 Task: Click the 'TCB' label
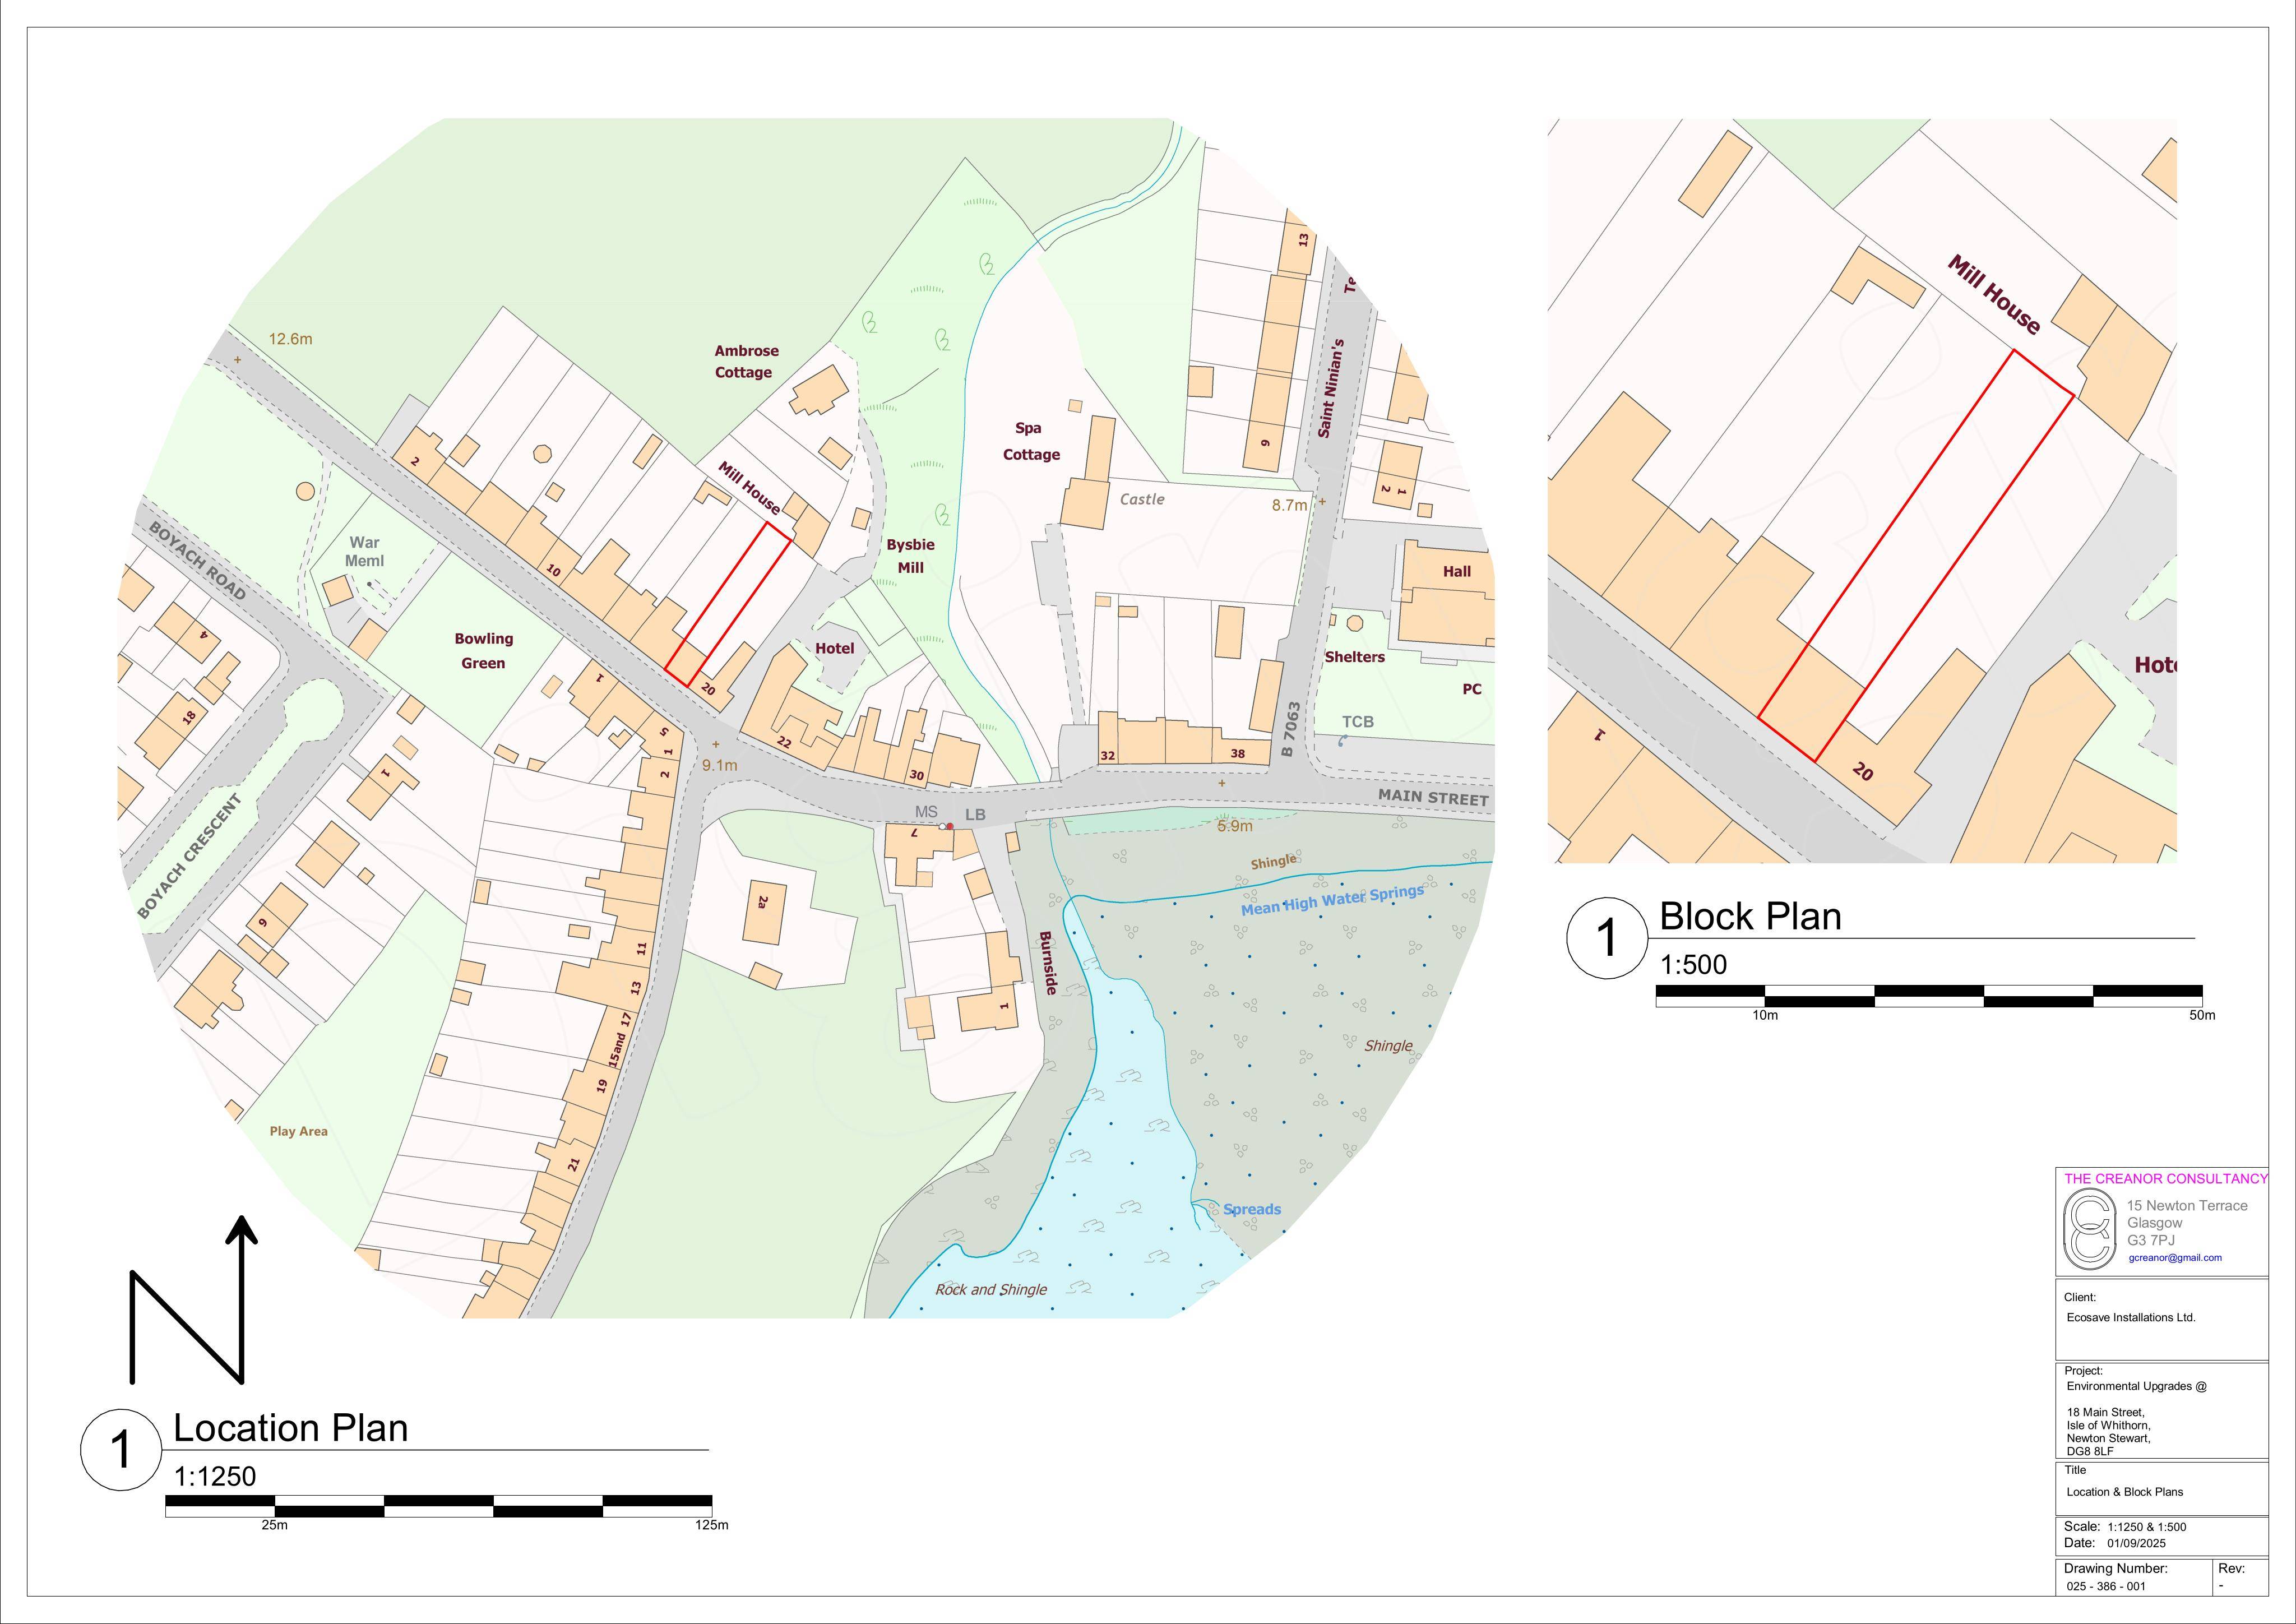point(1357,721)
